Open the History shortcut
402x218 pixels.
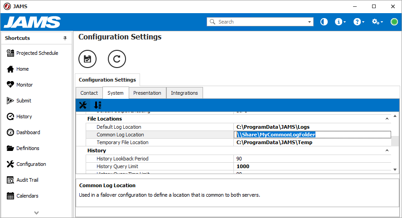[19, 116]
